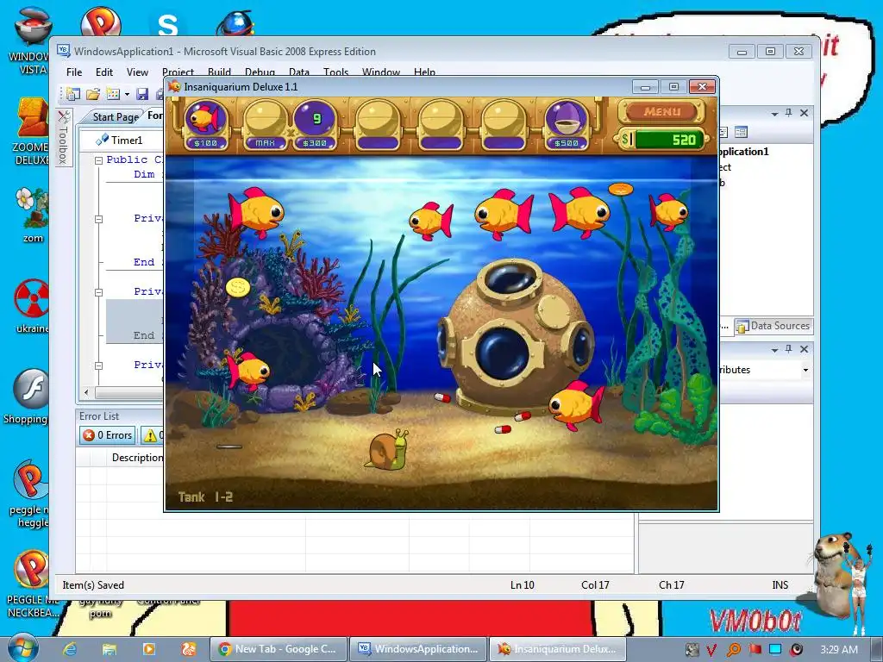Switch to WindowsApplication taskbar button
883x662 pixels.
coord(418,649)
